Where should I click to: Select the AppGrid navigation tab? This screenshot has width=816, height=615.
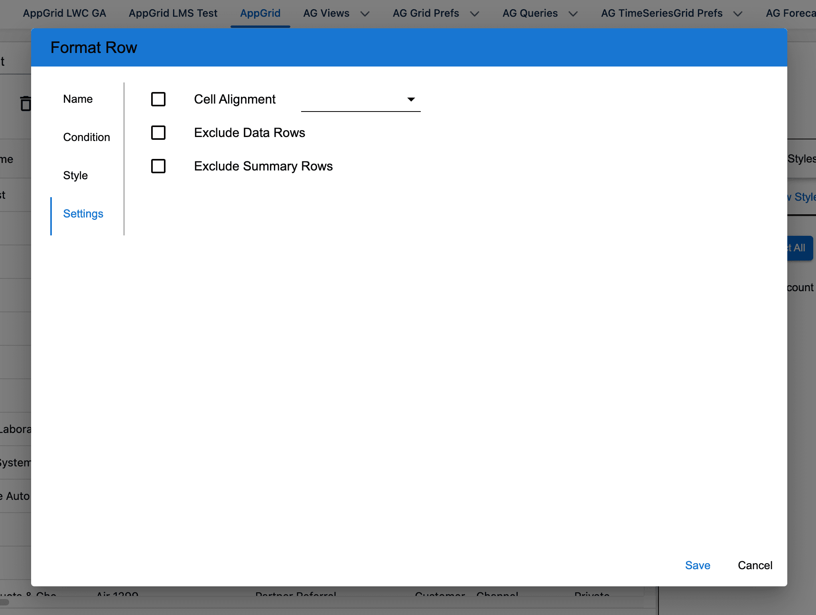coord(260,13)
